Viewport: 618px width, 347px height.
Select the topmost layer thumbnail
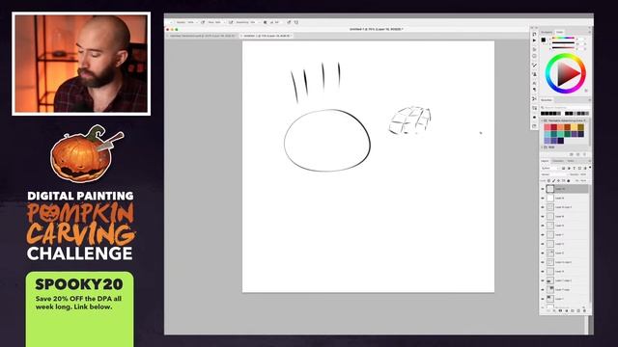[550, 189]
